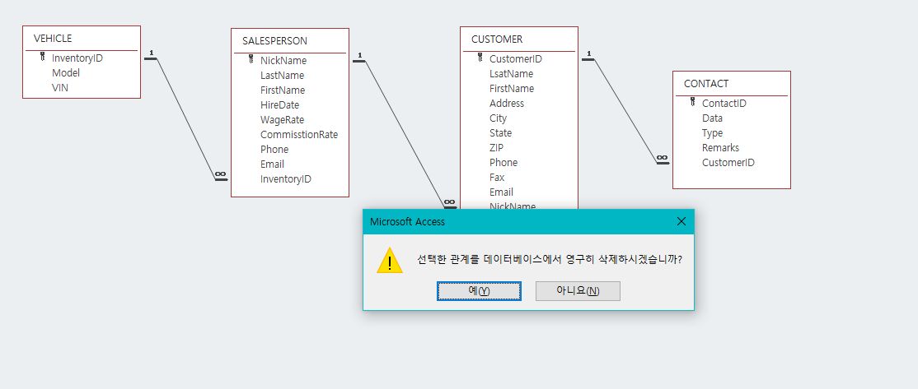
Task: Select NickName field in SALESPERSON table
Action: click(x=283, y=60)
